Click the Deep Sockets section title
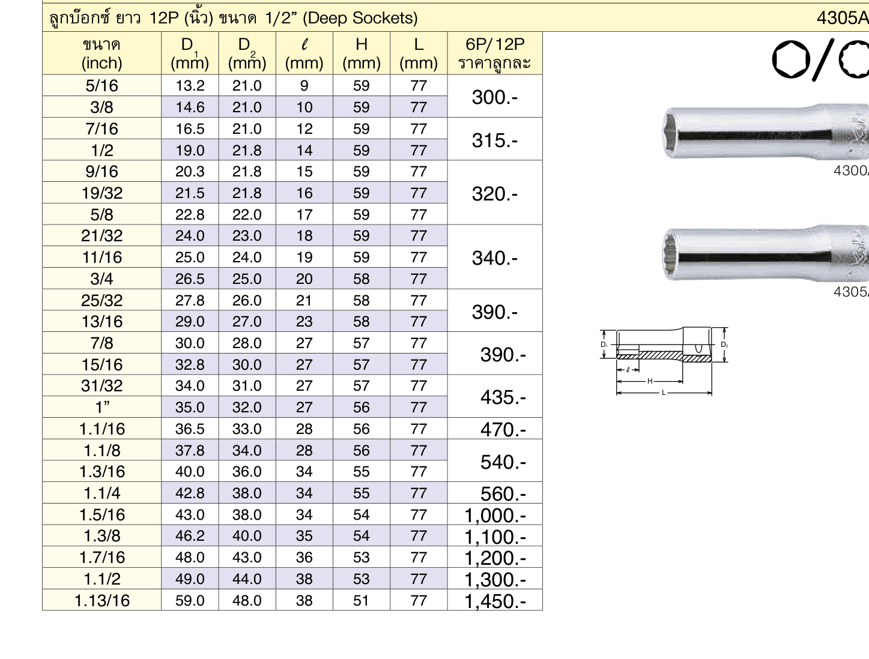Screen dimensions: 869x659 [x=234, y=17]
